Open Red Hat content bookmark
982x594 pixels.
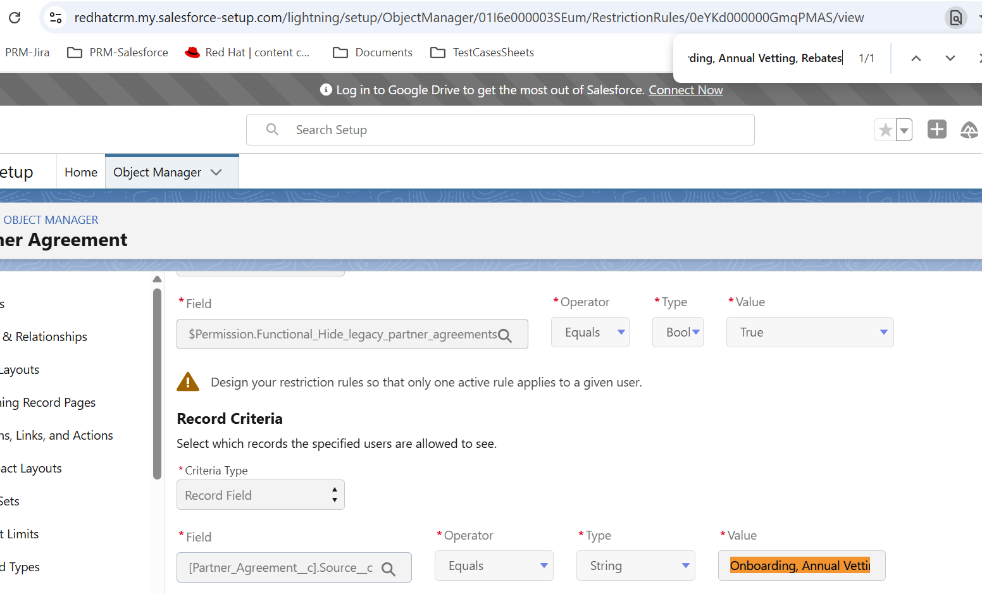[x=247, y=53]
